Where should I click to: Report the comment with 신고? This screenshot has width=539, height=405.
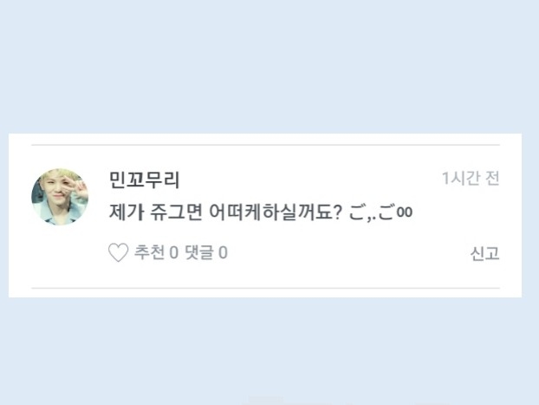click(484, 253)
